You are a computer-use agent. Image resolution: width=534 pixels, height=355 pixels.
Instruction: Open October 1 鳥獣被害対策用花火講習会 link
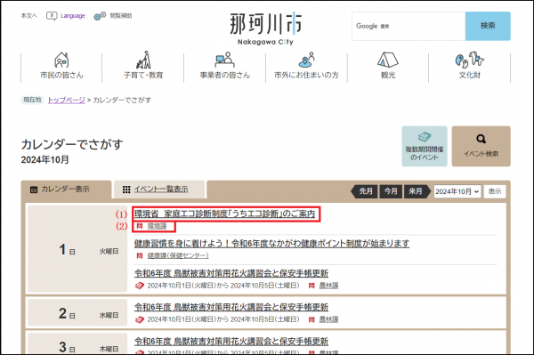tap(231, 273)
